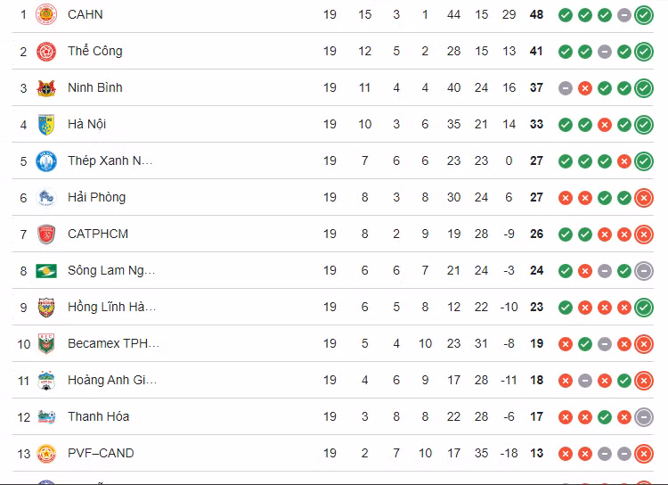Click the PVF–CAND team badge
This screenshot has width=668, height=485.
(x=46, y=453)
